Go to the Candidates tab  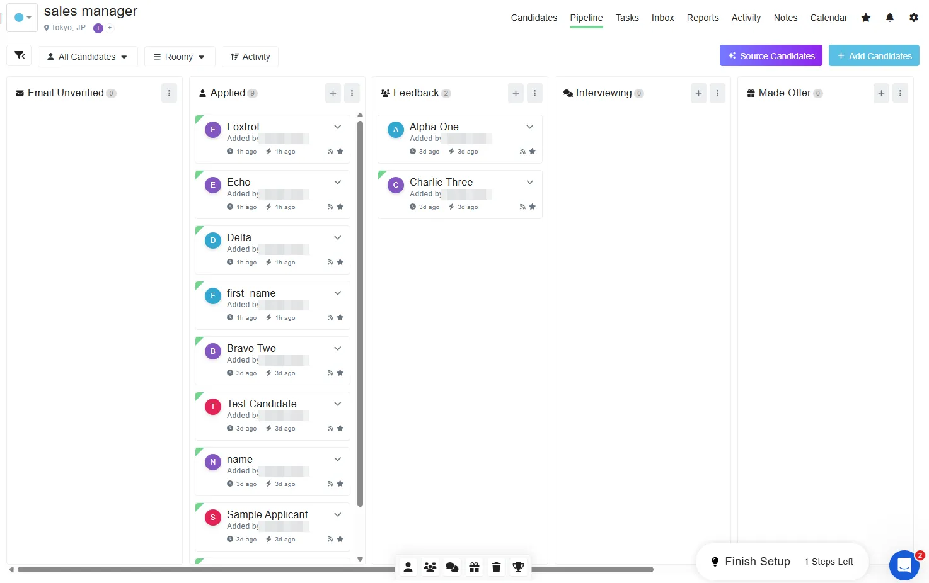coord(534,18)
